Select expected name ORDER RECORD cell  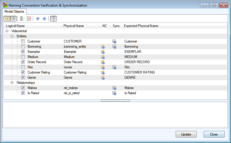pyautogui.click(x=137, y=62)
